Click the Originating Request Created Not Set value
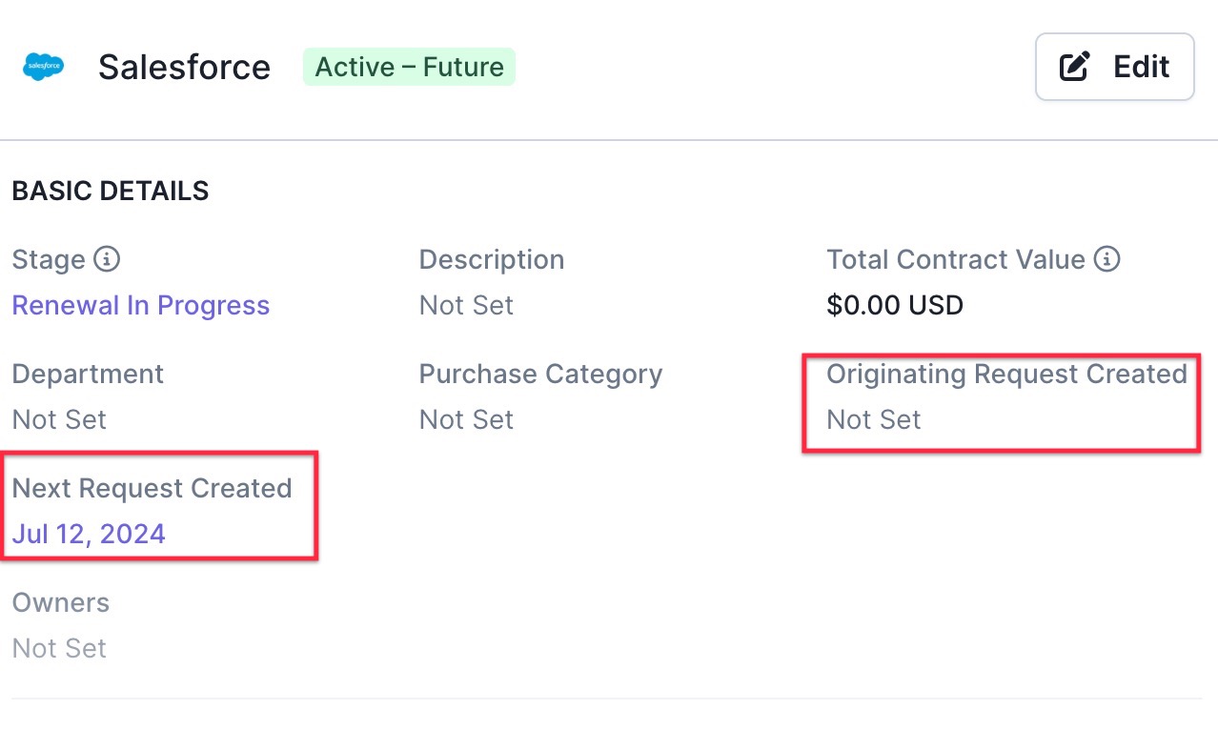1218x730 pixels. coord(874,420)
